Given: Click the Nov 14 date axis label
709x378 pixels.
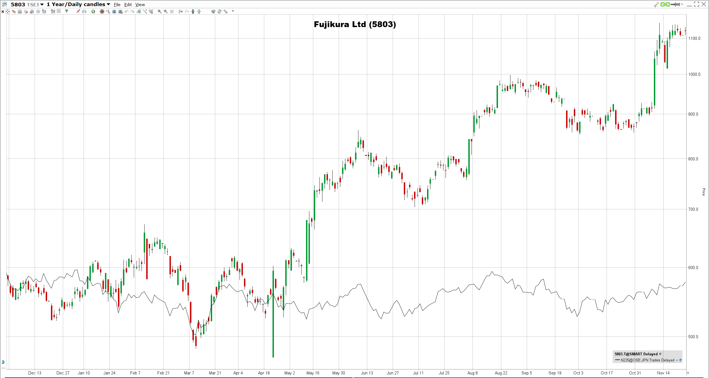Looking at the screenshot, I should point(663,373).
